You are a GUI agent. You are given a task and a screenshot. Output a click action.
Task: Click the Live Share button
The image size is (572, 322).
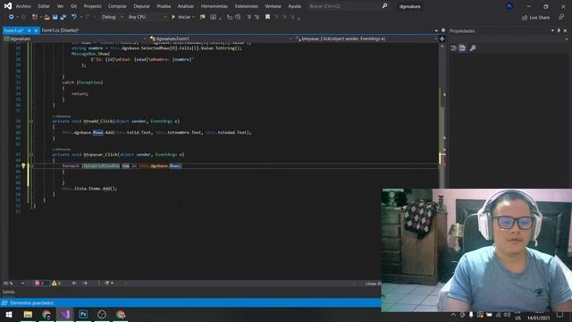535,18
